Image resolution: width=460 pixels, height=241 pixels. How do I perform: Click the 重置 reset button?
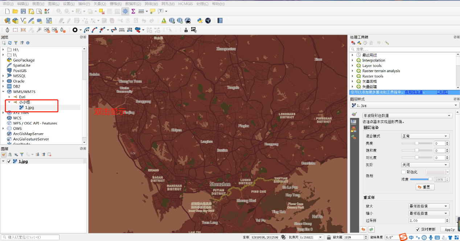pos(425,187)
